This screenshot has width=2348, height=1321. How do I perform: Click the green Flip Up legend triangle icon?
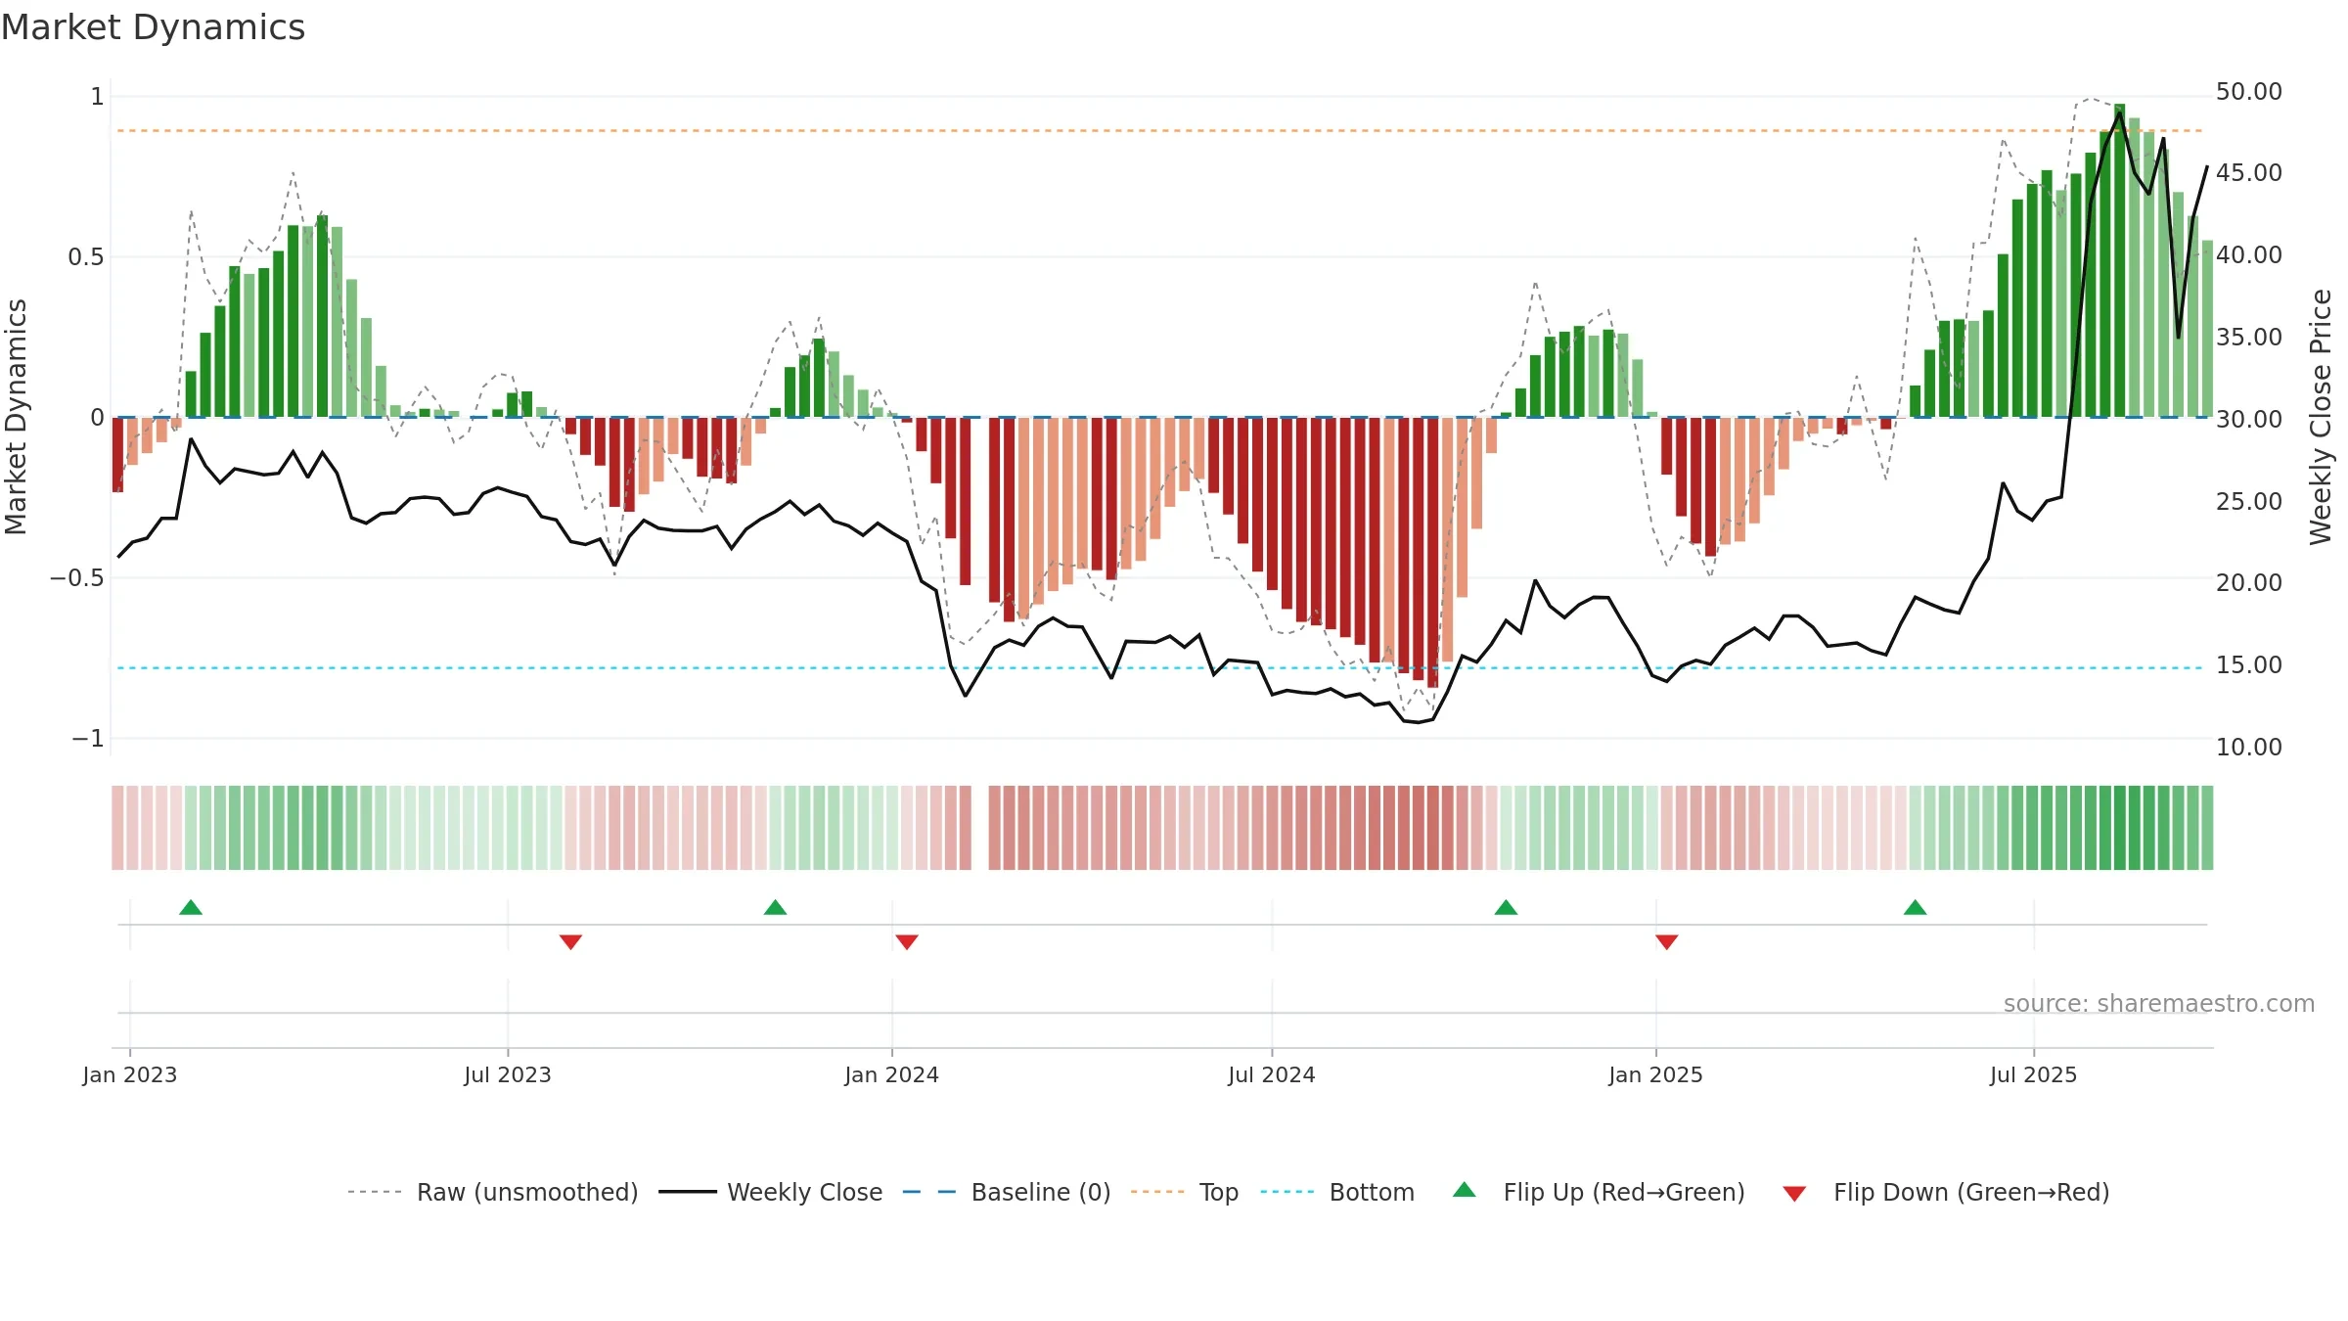[1465, 1190]
